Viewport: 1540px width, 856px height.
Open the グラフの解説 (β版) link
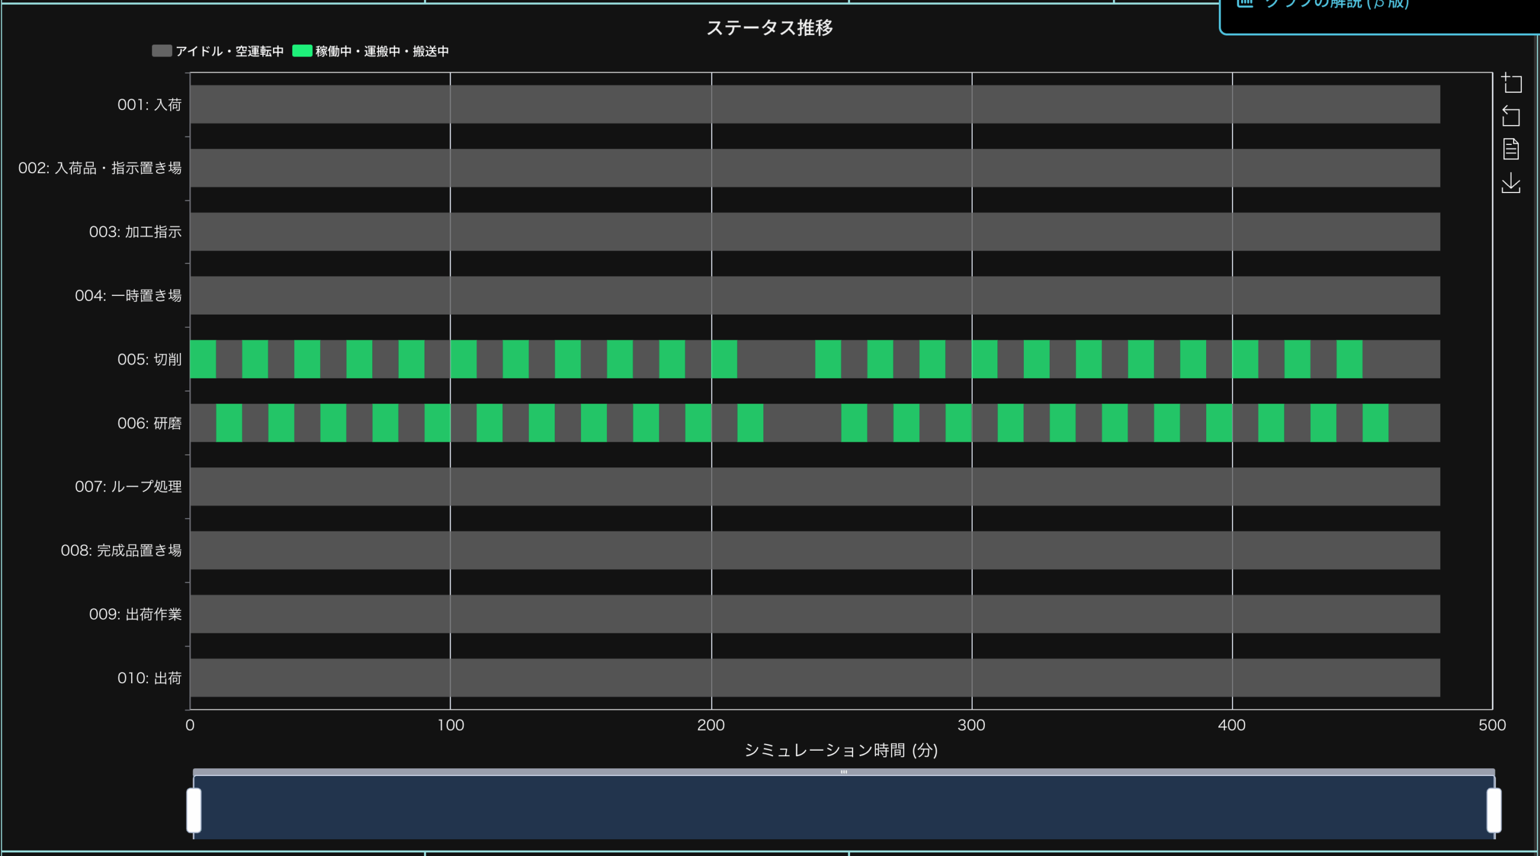coord(1337,5)
